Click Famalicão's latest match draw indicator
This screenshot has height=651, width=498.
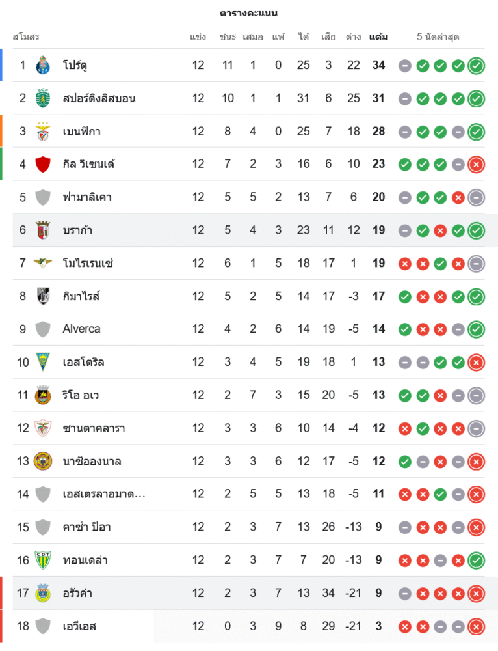[477, 197]
